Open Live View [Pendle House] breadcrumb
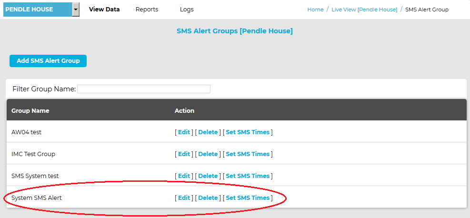 (x=364, y=10)
